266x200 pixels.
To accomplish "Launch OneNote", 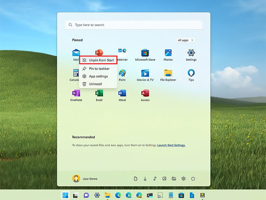I will [x=76, y=95].
